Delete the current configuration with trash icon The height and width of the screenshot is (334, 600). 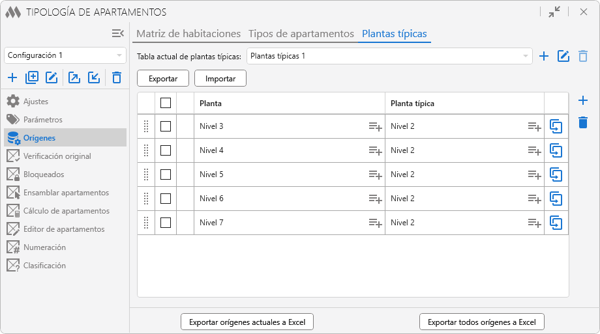tap(117, 78)
